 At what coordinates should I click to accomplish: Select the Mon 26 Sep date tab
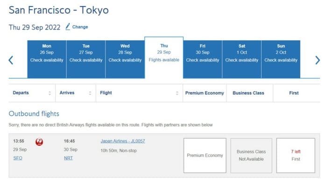[47, 59]
